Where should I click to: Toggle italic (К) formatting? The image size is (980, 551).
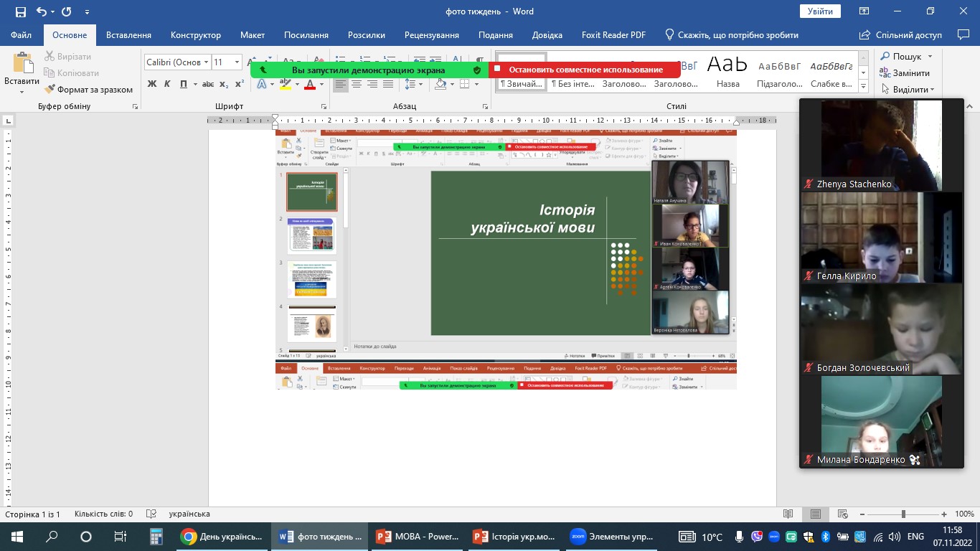point(167,84)
